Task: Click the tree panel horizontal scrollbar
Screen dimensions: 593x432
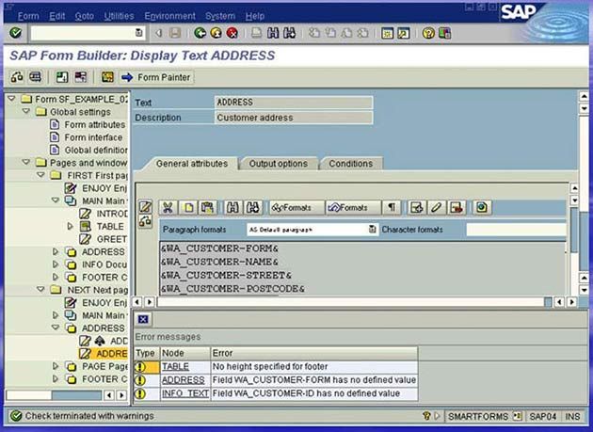Action: 54,395
